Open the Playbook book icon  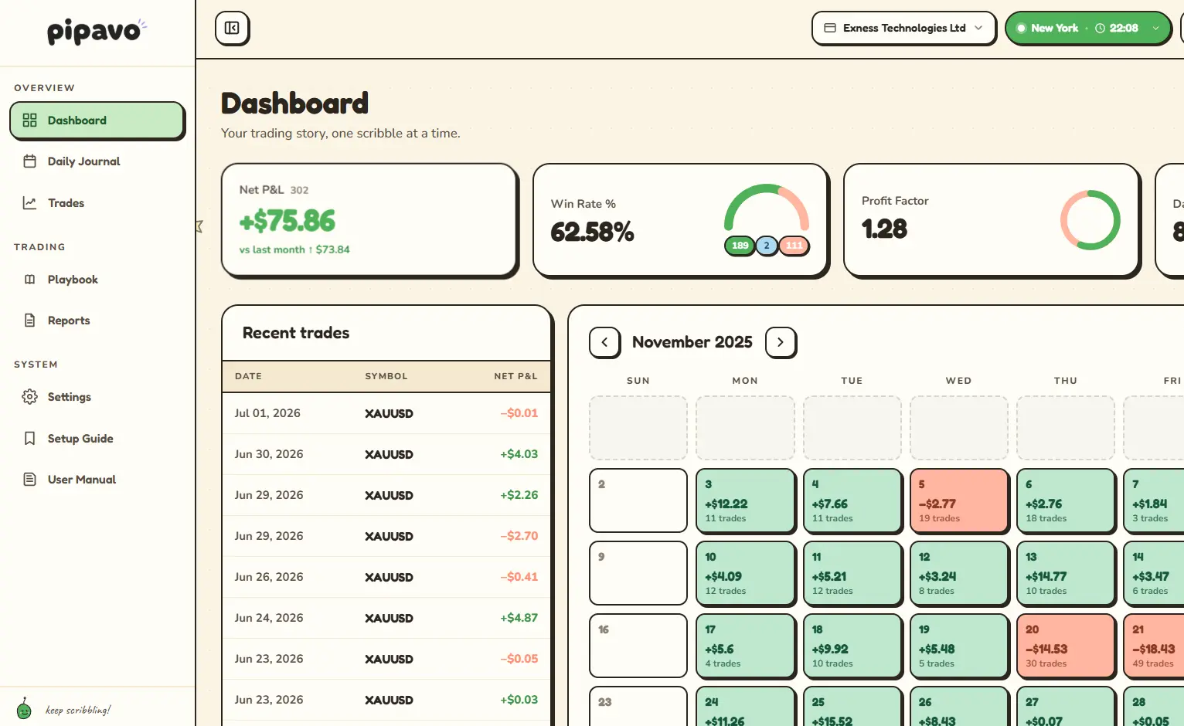[30, 280]
